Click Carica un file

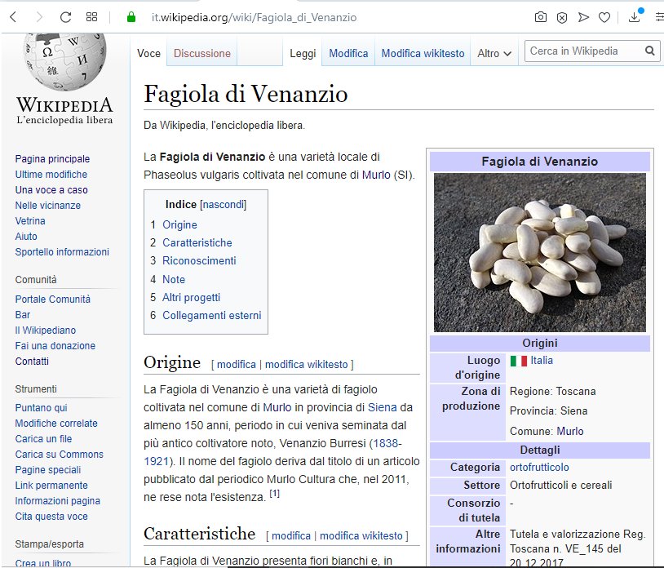[43, 439]
